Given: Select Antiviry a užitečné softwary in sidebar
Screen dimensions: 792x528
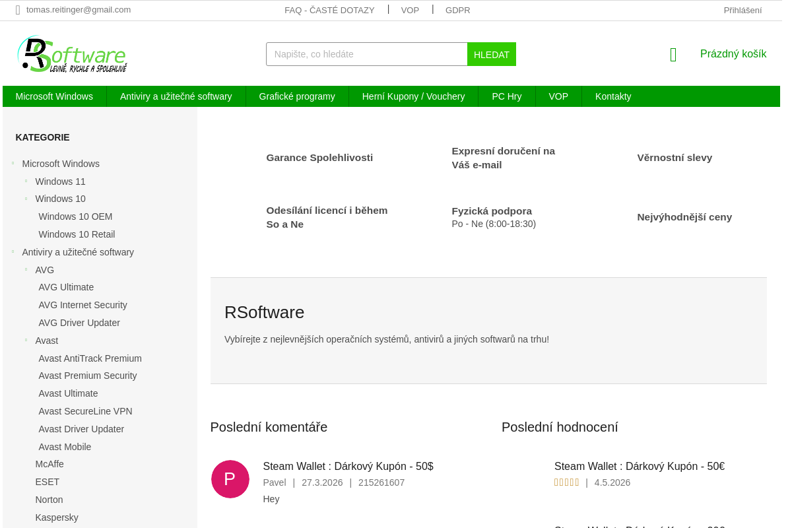Looking at the screenshot, I should point(78,252).
